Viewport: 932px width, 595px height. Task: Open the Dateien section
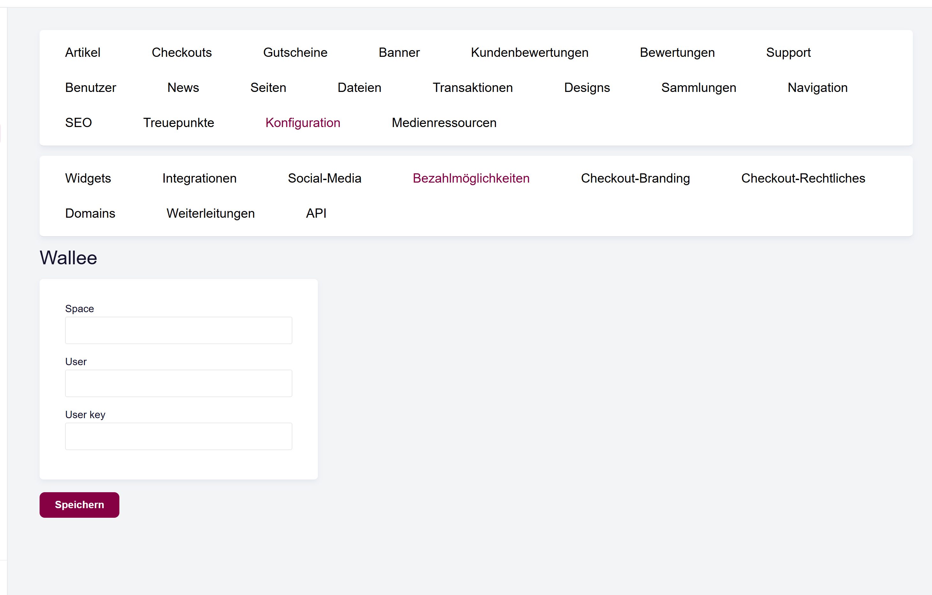pyautogui.click(x=359, y=88)
